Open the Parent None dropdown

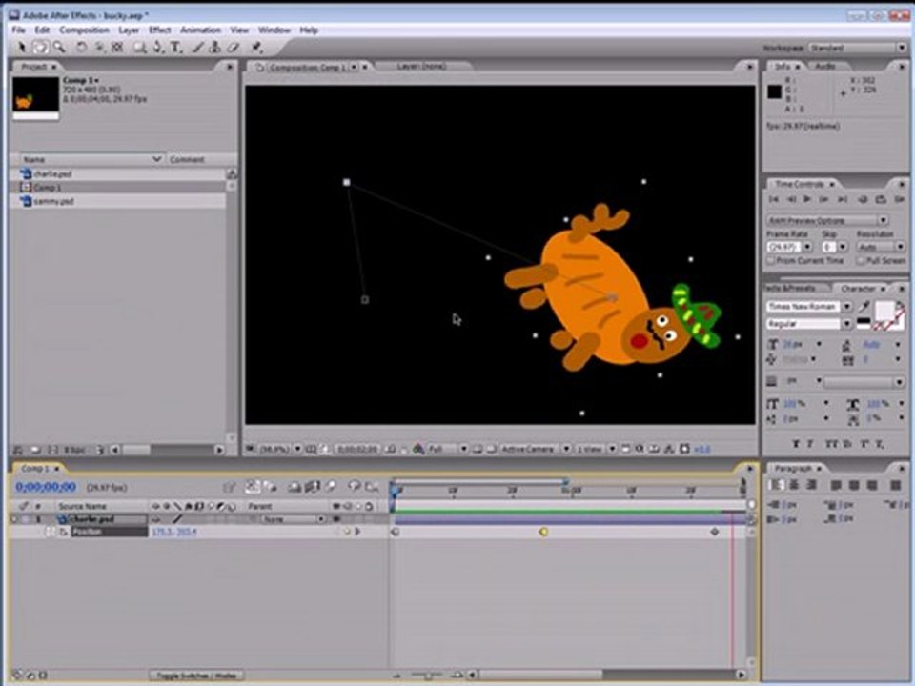[x=293, y=519]
